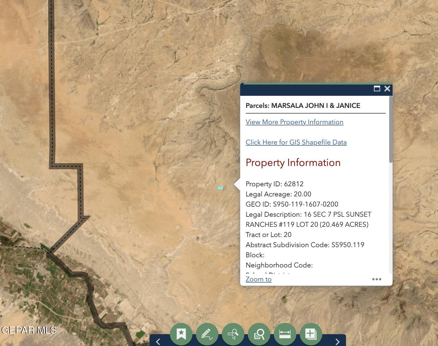The width and height of the screenshot is (438, 346).
Task: Open the Bookmark widget
Action: pos(181,334)
